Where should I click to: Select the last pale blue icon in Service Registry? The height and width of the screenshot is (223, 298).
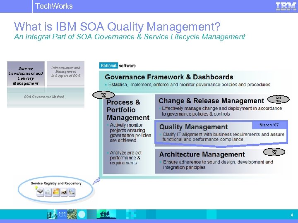pos(72,192)
